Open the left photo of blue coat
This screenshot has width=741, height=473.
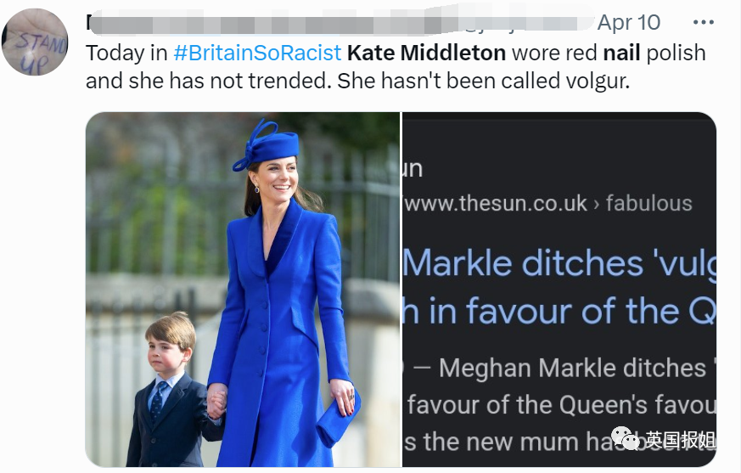click(242, 289)
